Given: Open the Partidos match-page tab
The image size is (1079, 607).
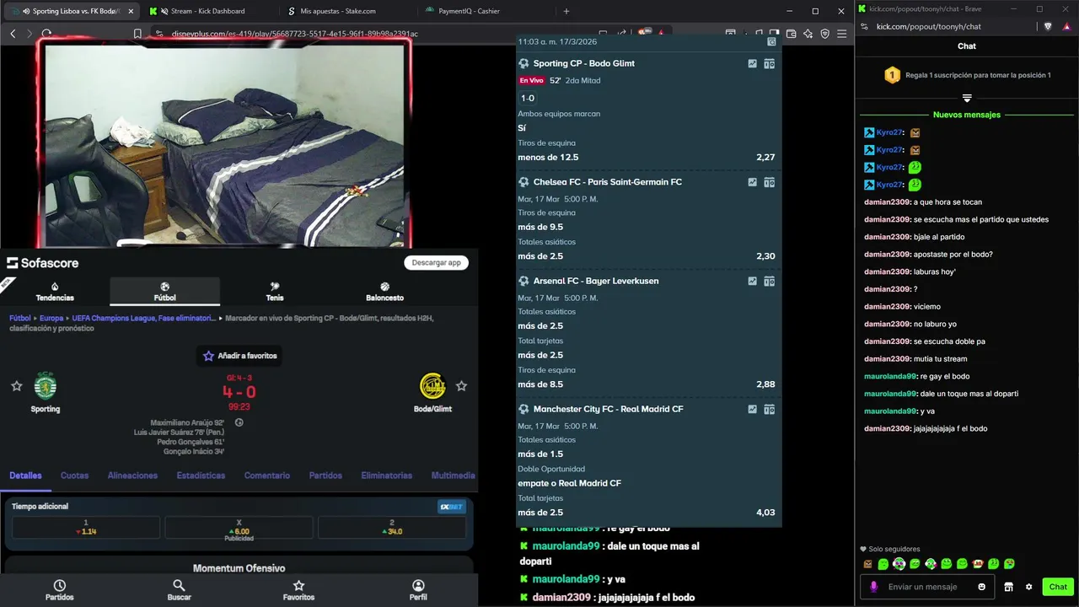Looking at the screenshot, I should point(325,475).
